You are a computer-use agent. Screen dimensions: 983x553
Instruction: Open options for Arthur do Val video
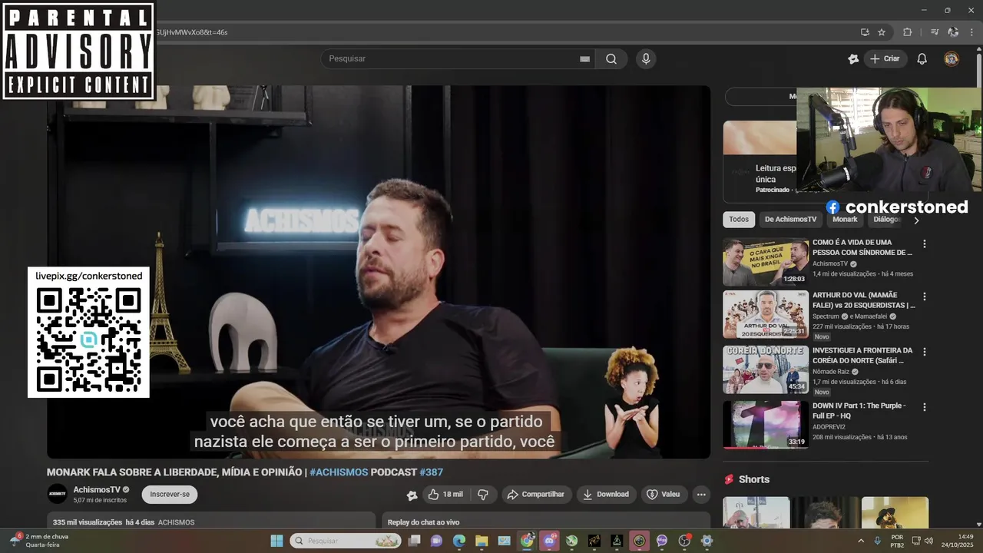point(925,296)
